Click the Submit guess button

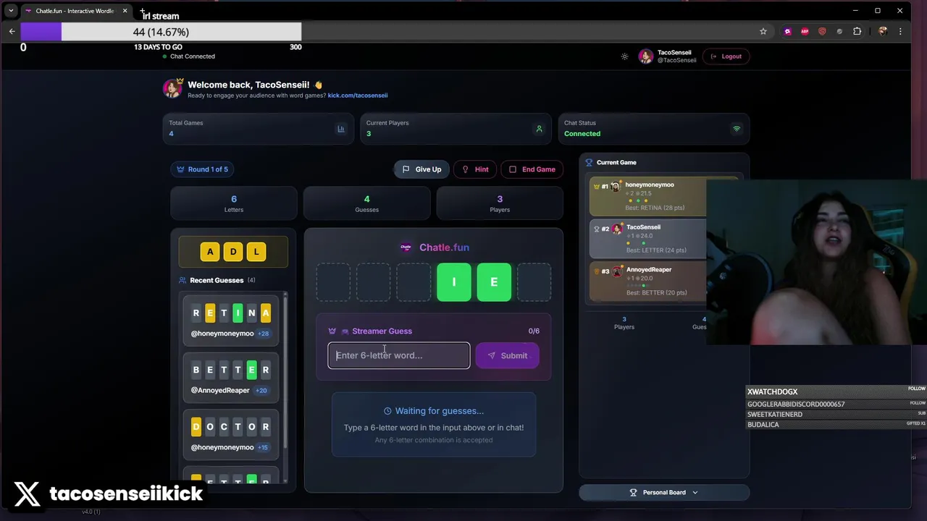(x=507, y=355)
